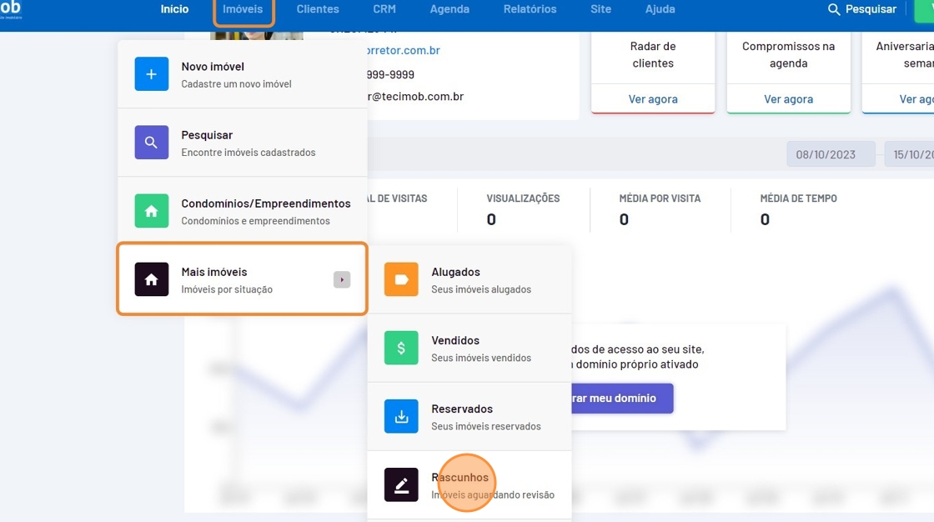Screen dimensions: 934x522
Task: Open Relatórios in the top navigation
Action: click(x=530, y=9)
